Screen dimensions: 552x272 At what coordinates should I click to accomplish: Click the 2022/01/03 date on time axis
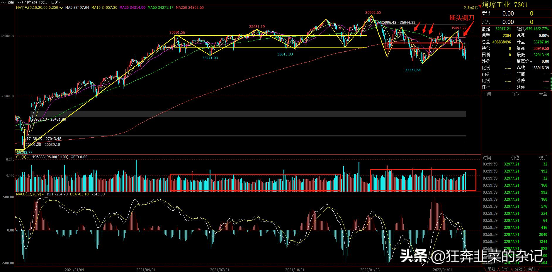[x=370, y=269]
